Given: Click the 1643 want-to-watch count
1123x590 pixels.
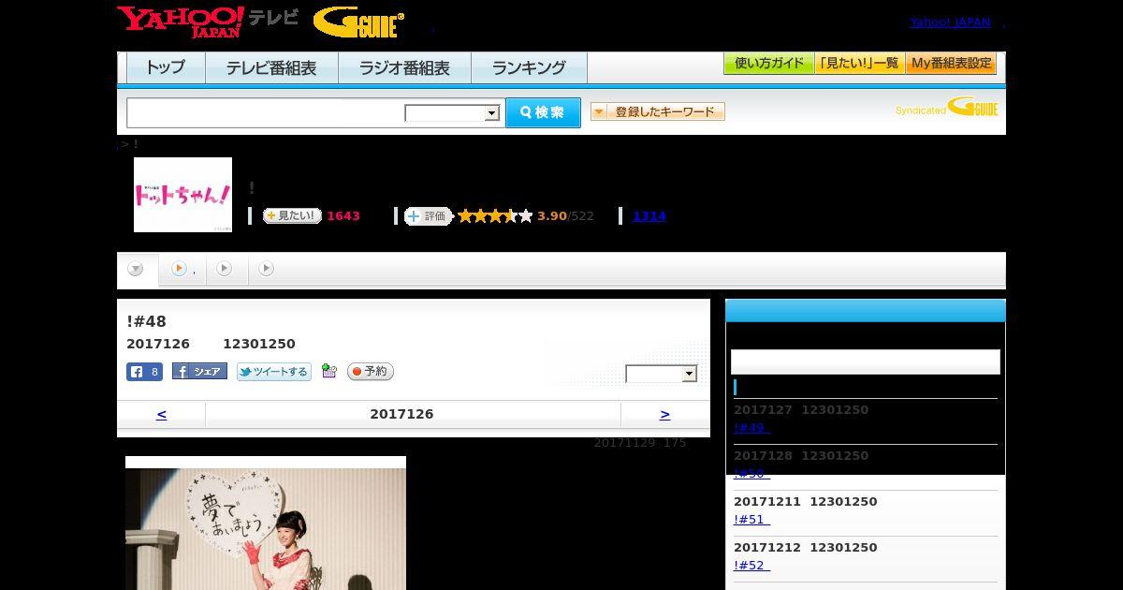Looking at the screenshot, I should (x=343, y=216).
